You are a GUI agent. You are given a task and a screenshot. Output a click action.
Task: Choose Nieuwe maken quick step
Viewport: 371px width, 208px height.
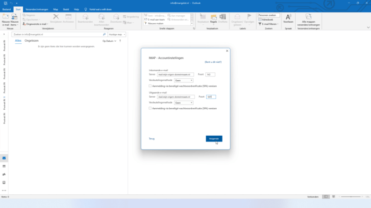pyautogui.click(x=154, y=24)
